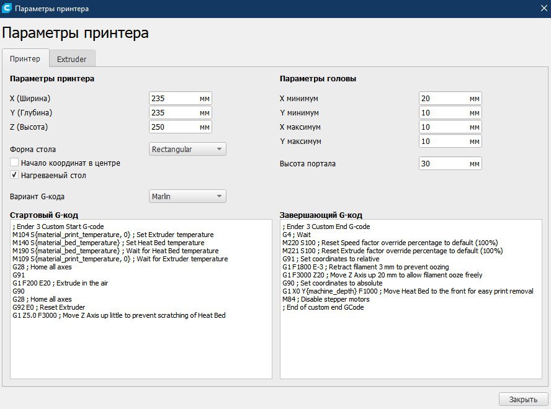Click the 'M220 S100' reset speed factor line
Screen dimensions: 551x409
390,243
